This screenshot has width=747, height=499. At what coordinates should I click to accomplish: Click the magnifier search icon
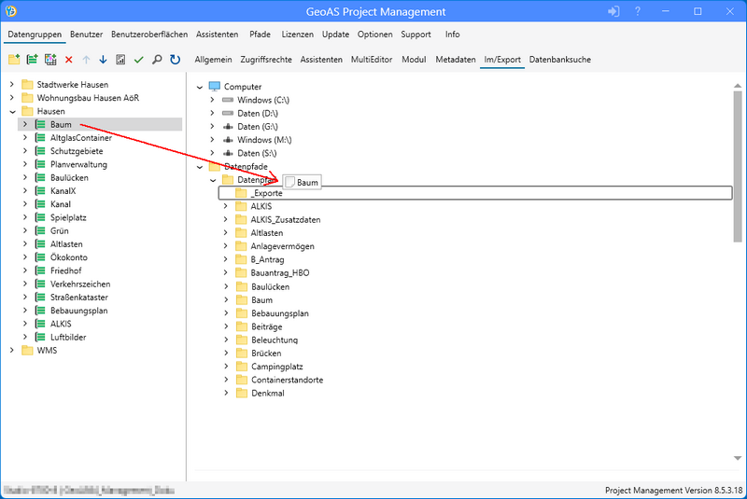coord(157,60)
